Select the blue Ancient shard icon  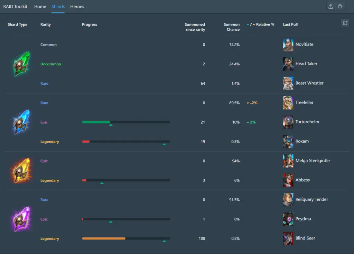(21, 122)
